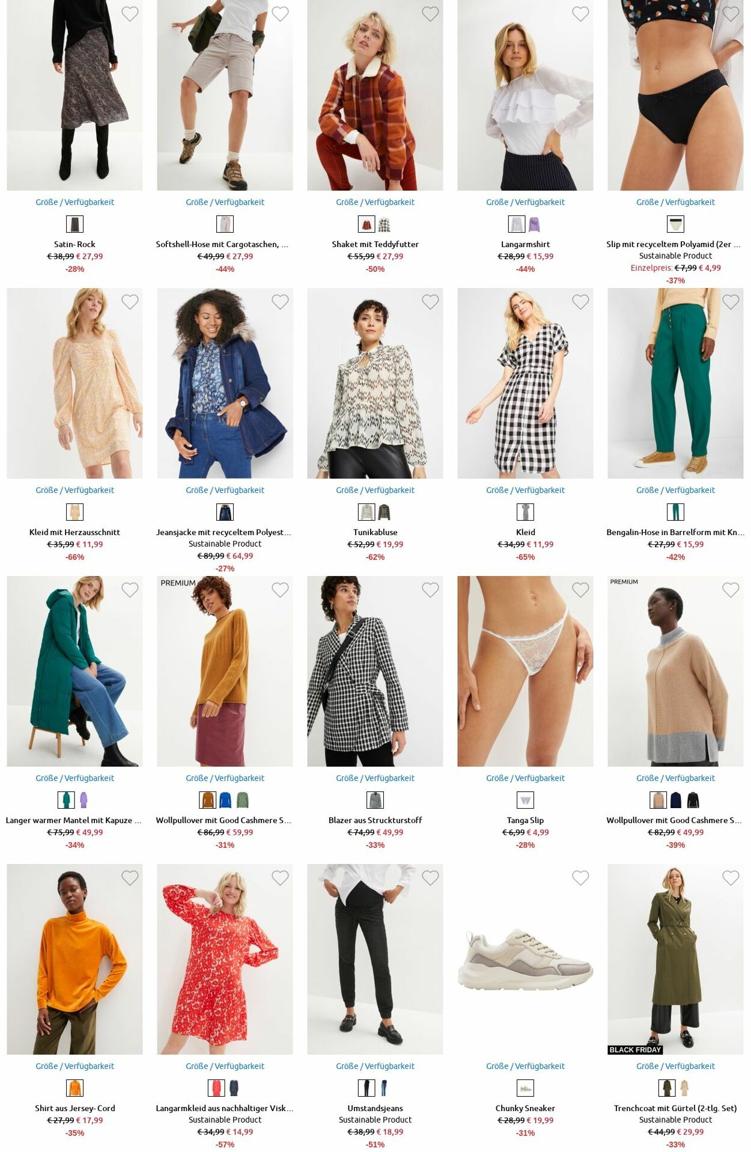The image size is (751, 1152).
Task: Expand Größe / Verfügbarkeit under checkered Kleid
Action: click(x=525, y=490)
